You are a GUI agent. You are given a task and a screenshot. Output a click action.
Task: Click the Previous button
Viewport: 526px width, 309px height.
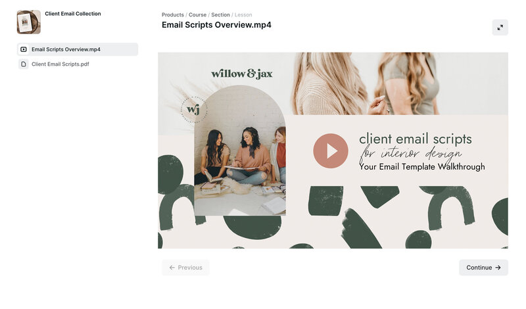point(185,268)
